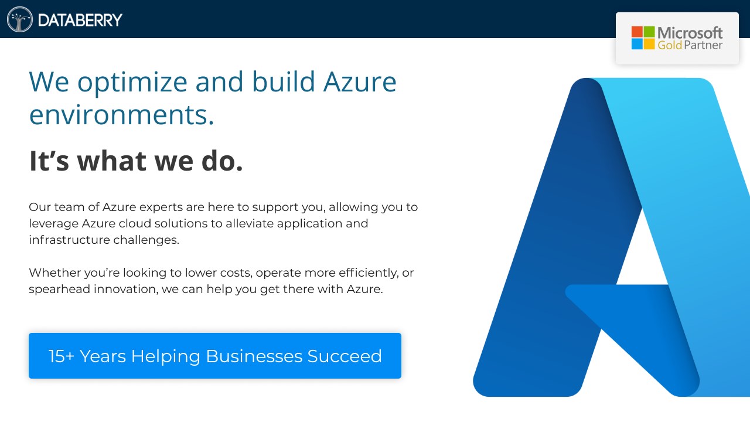Click the word Partner in the badge

coord(703,45)
